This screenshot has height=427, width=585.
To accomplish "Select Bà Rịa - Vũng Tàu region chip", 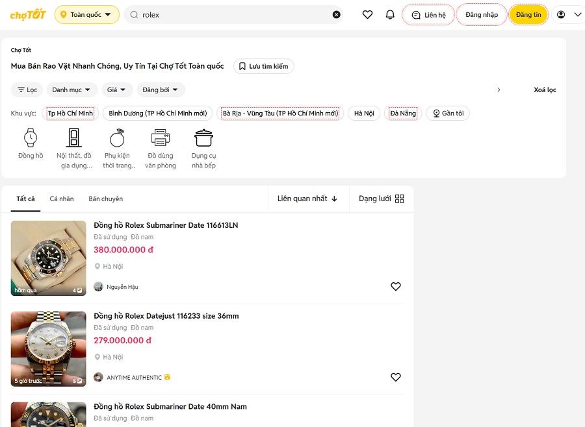I will coord(280,114).
